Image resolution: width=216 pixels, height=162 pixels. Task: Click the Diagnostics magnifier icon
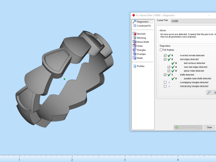135,22
